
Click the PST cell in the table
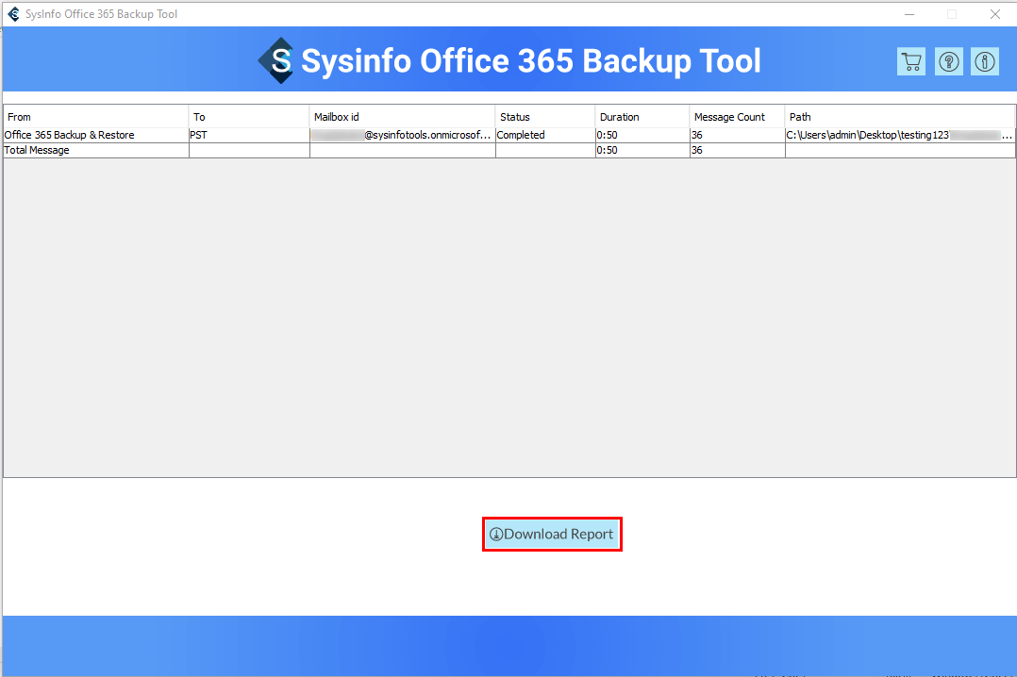[x=199, y=135]
